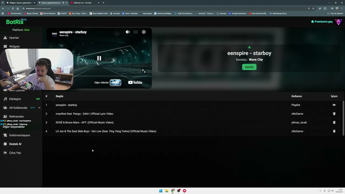
Task: Click the Dokümantasyon book icon
Action: click(x=5, y=135)
